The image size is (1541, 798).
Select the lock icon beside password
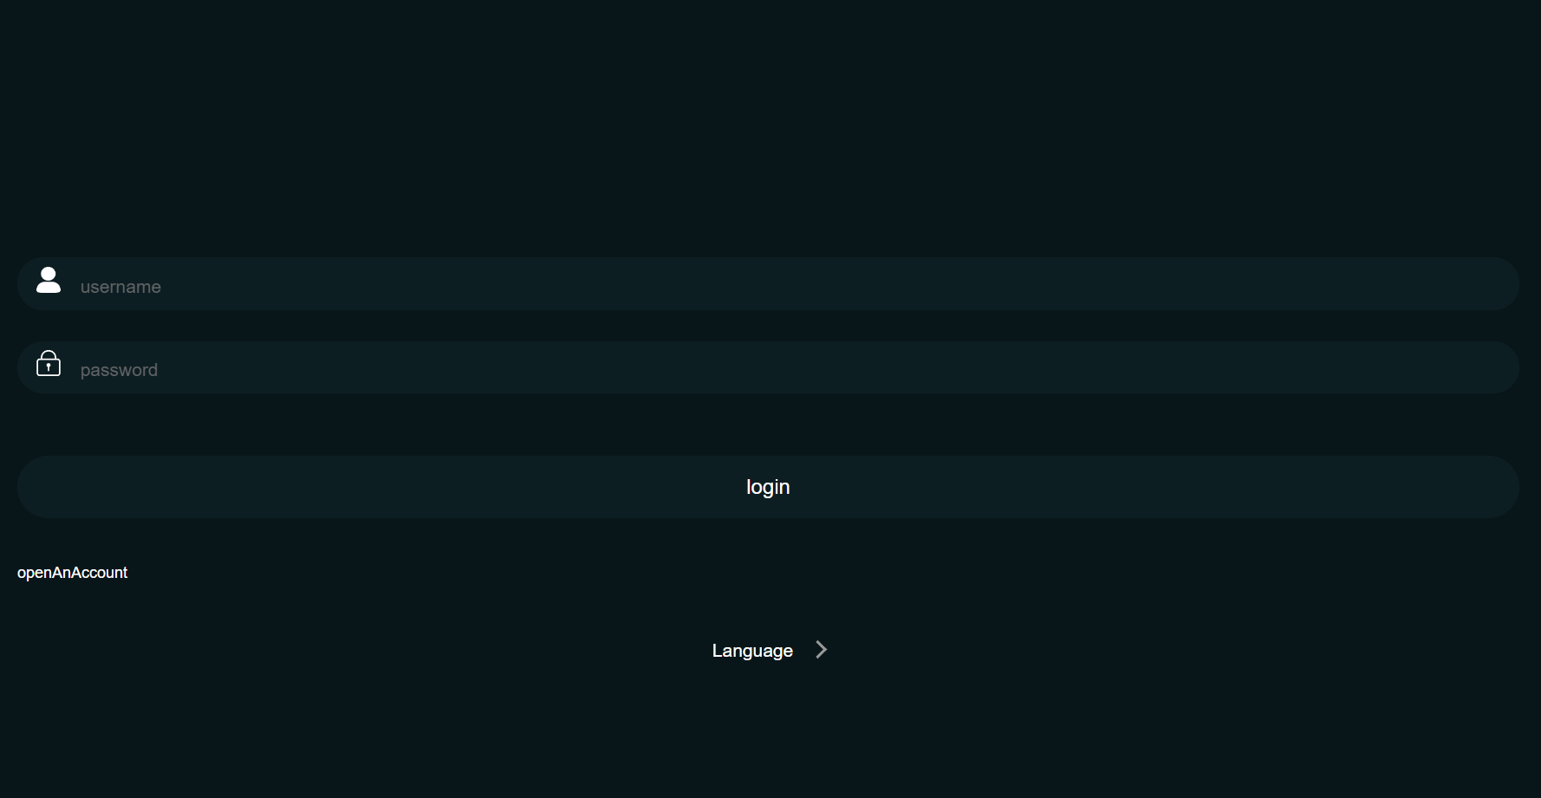[x=49, y=363]
